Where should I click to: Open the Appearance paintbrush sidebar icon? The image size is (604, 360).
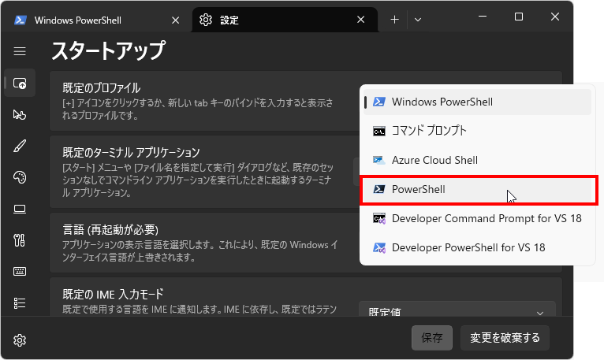tap(20, 146)
